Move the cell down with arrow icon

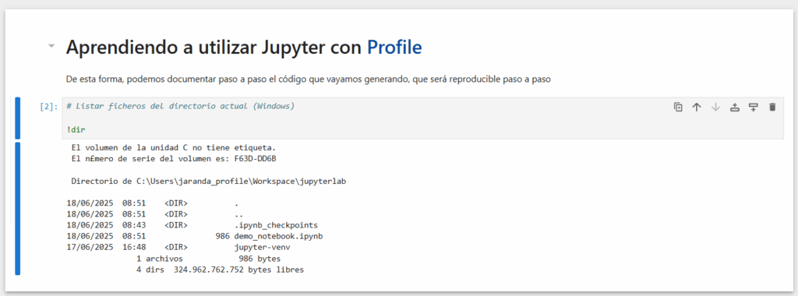tap(715, 107)
